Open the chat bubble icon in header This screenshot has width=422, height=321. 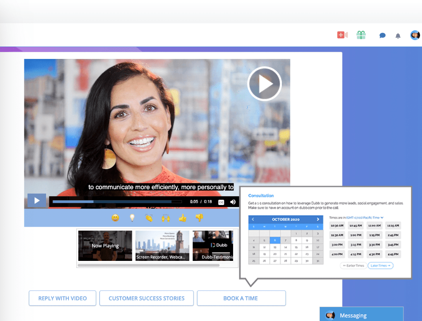[382, 35]
